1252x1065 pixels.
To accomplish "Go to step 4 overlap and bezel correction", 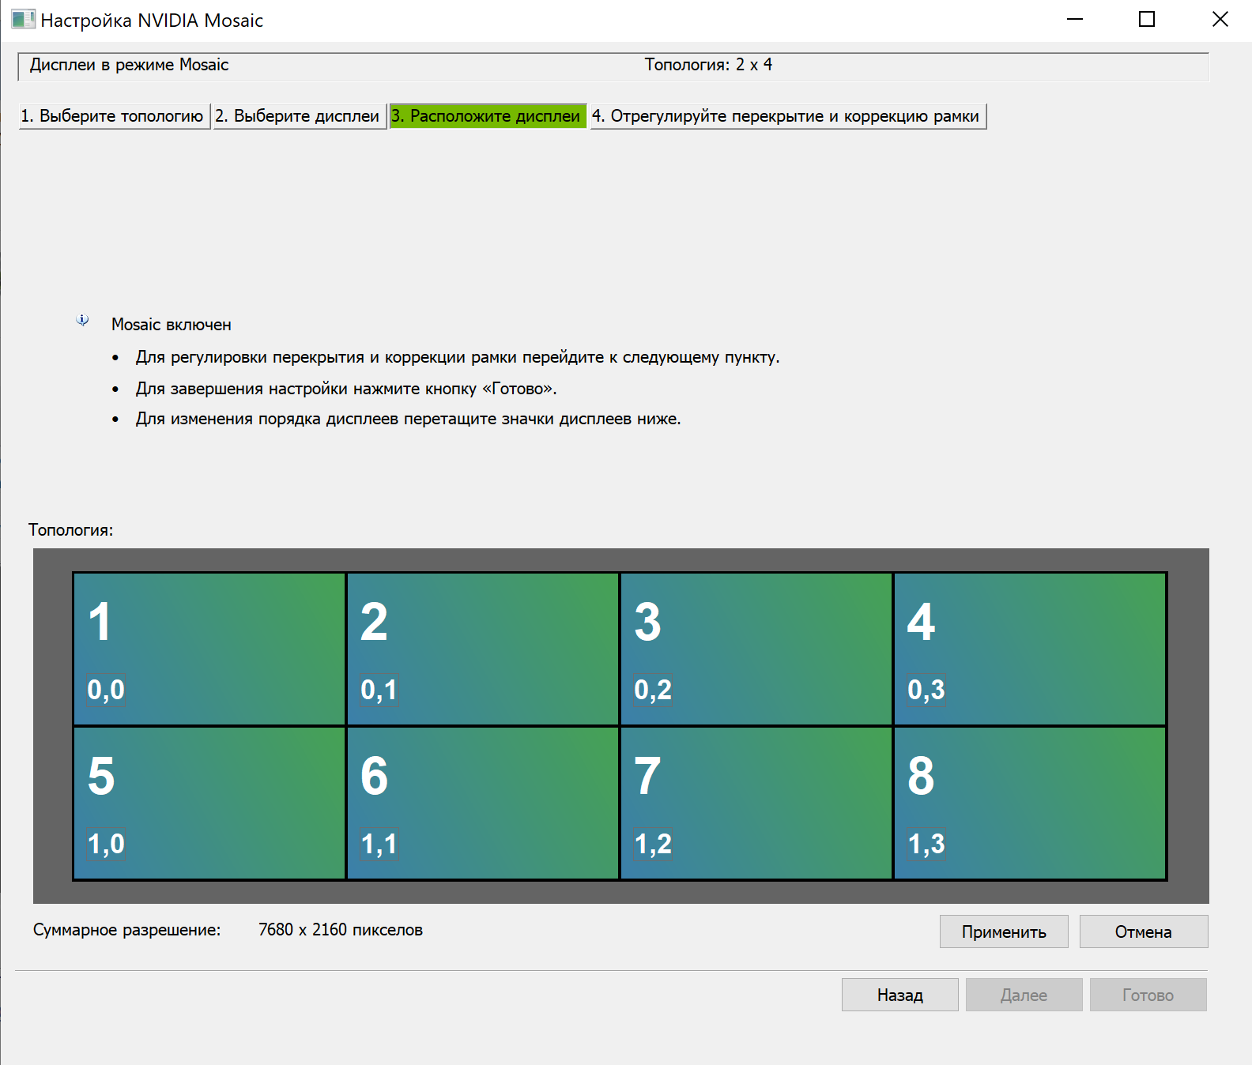I will coord(788,116).
